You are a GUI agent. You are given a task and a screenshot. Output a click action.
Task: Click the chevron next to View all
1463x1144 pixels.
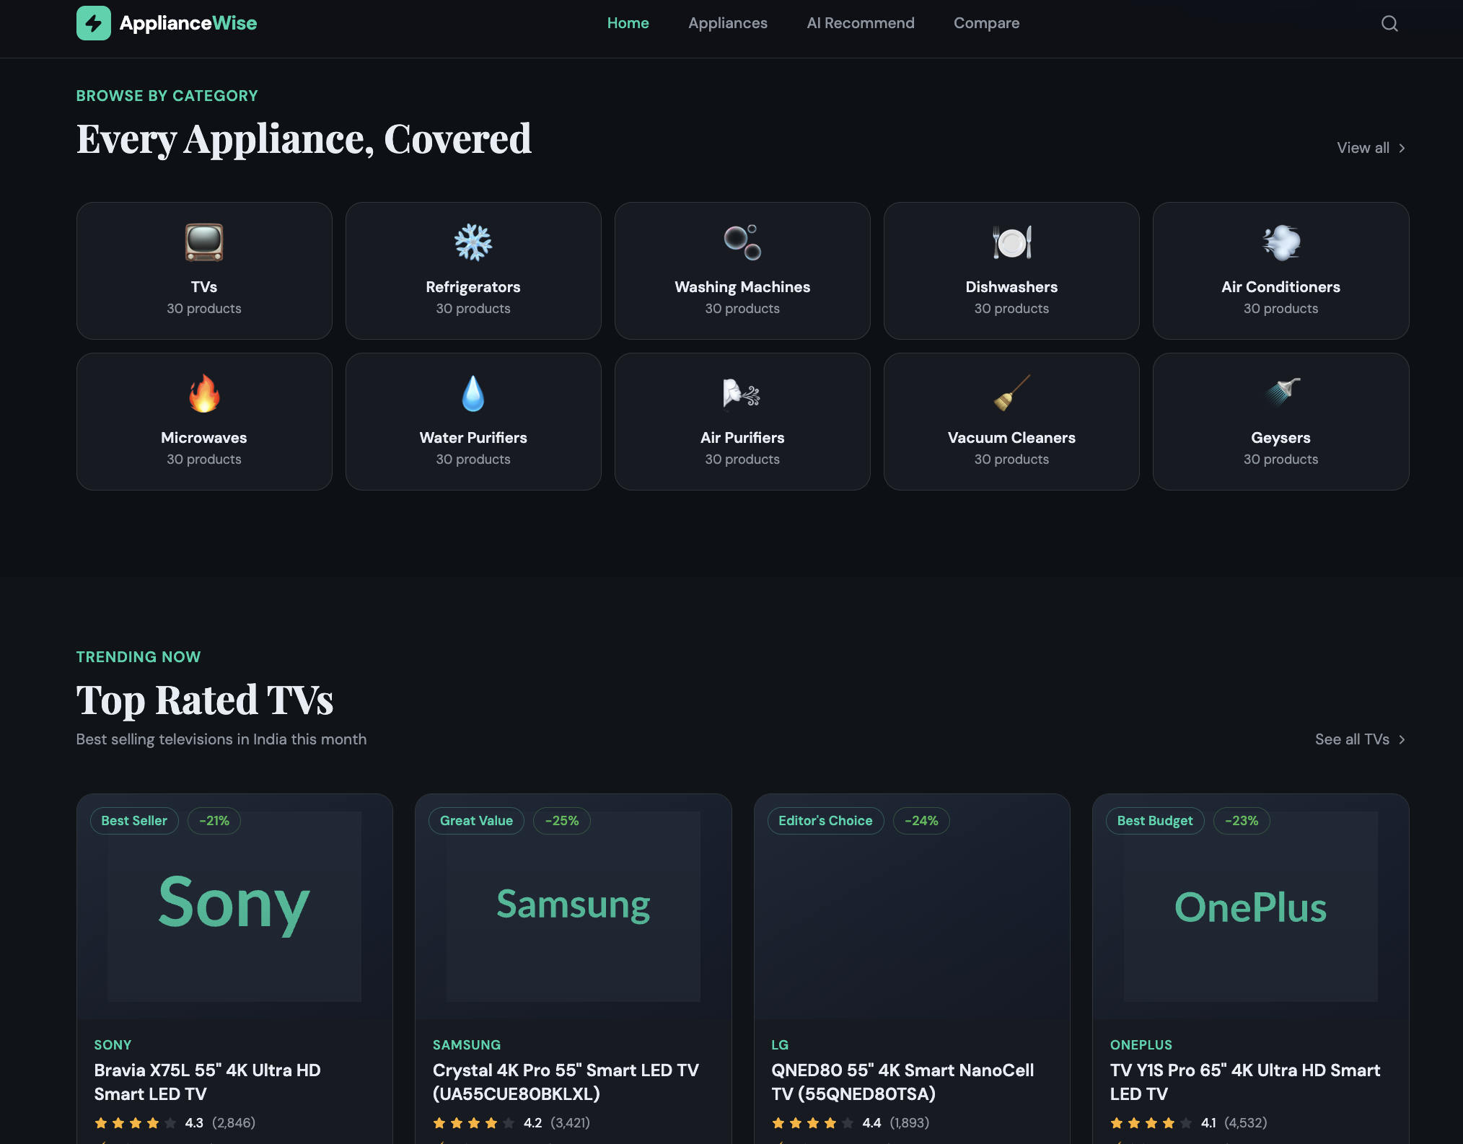[1402, 148]
